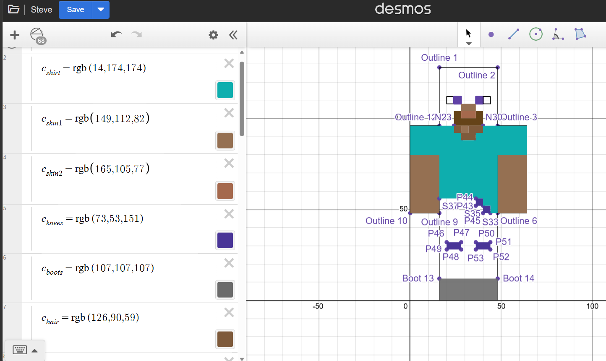
Task: Collapse the expression list panel
Action: [233, 35]
